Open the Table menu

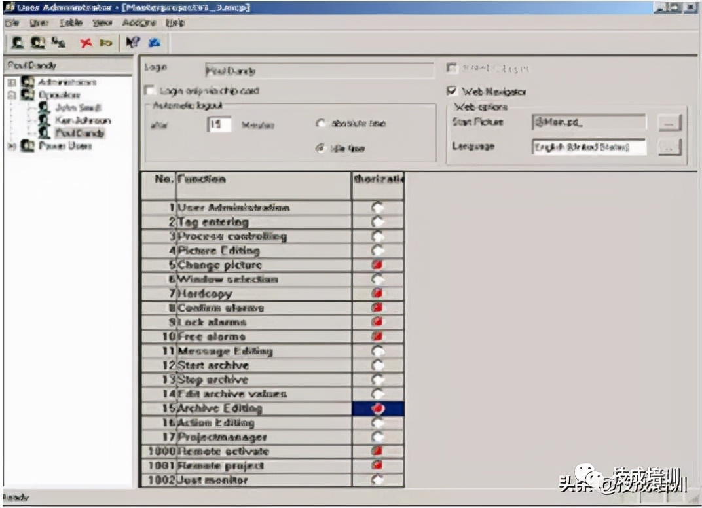point(71,23)
